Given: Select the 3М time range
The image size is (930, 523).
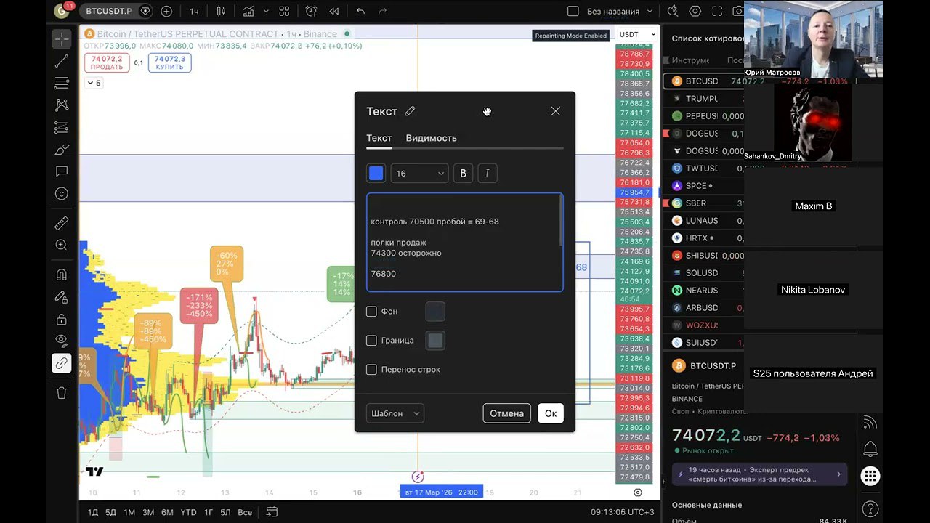Looking at the screenshot, I should (148, 512).
